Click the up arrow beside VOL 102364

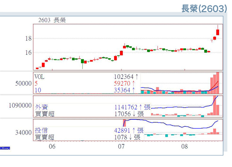136,77
